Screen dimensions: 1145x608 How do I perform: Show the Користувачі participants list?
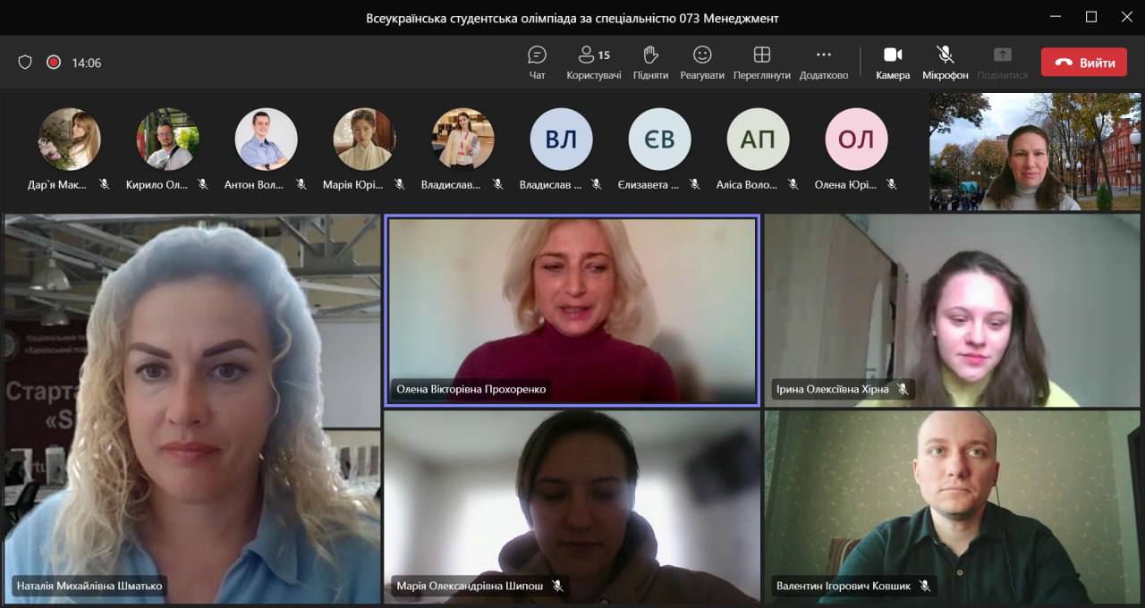pyautogui.click(x=593, y=62)
